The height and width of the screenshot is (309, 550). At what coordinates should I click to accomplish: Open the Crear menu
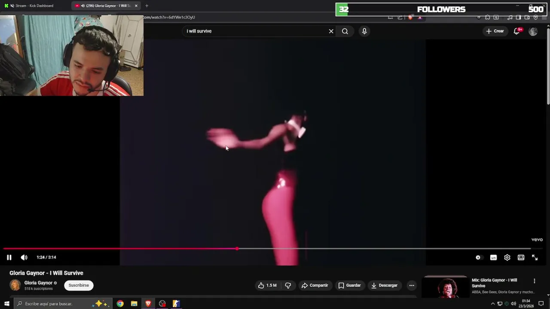point(495,31)
